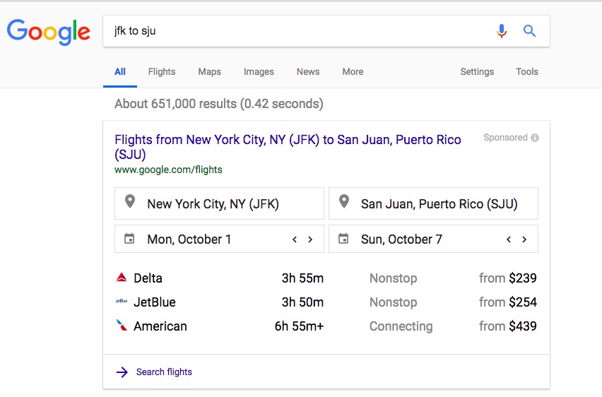602x397 pixels.
Task: Click the blue magnifying glass search icon
Action: [529, 31]
